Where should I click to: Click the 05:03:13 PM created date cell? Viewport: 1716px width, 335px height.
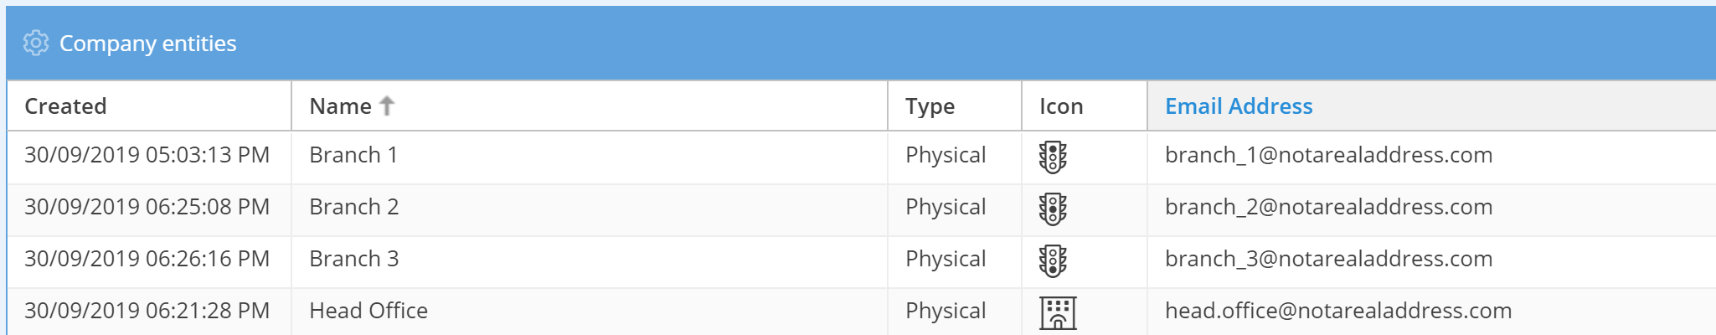coord(147,155)
